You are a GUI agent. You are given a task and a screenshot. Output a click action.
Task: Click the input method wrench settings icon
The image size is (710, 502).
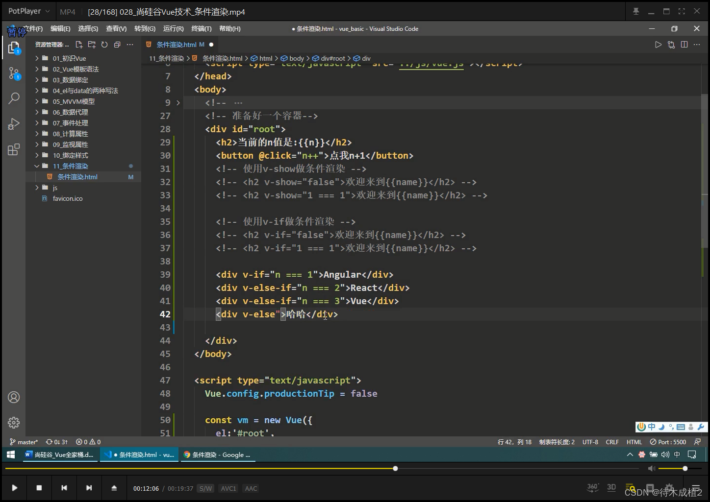coord(701,427)
